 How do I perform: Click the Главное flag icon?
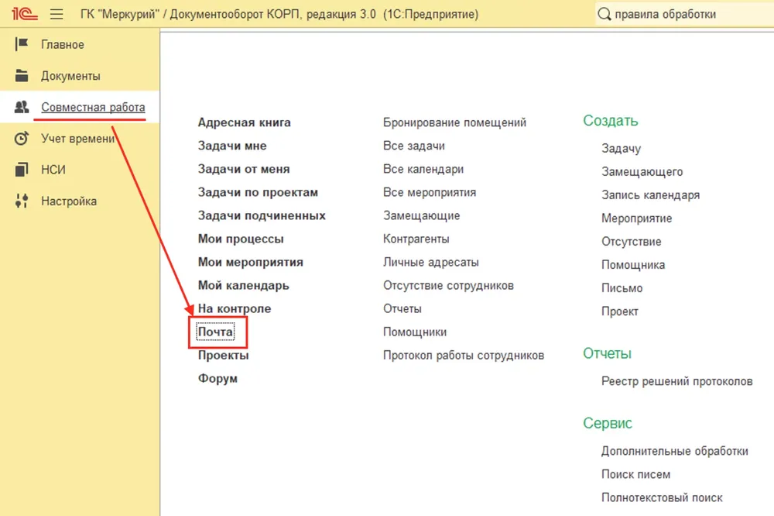[x=22, y=44]
